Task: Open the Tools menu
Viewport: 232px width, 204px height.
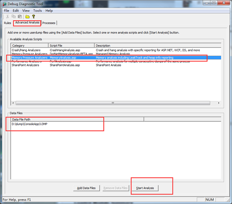Action: click(x=37, y=10)
